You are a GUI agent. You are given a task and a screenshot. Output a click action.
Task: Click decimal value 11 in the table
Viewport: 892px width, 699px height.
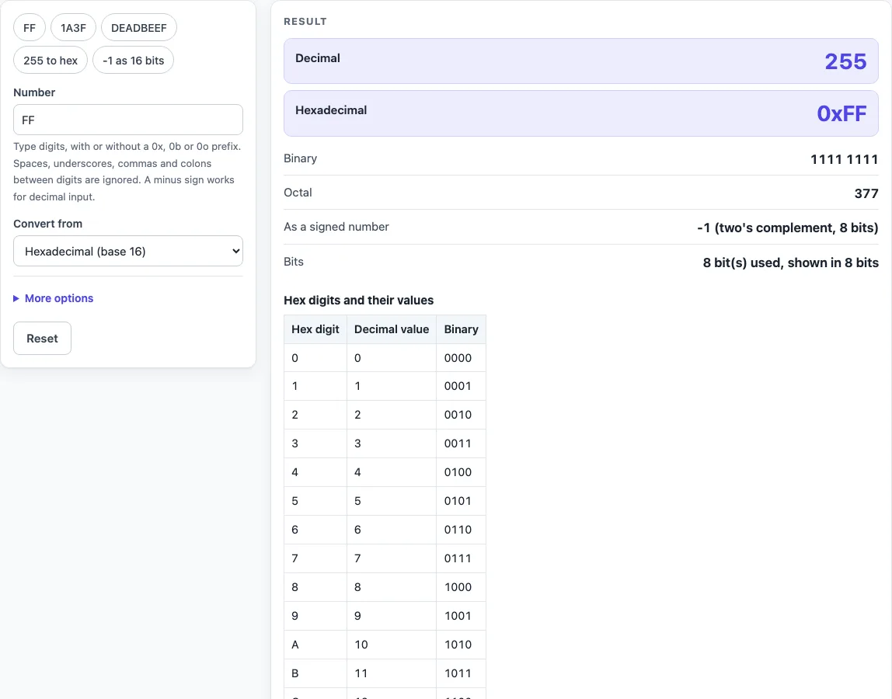point(392,673)
